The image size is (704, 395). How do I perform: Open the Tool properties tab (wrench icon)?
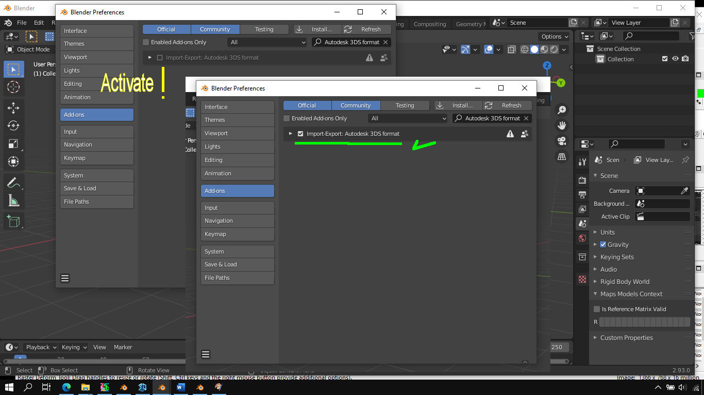pos(582,161)
